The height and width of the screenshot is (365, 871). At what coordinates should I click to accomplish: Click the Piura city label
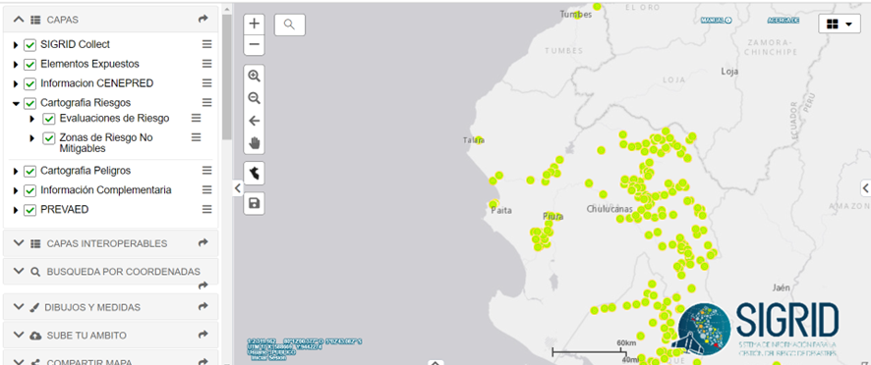point(553,216)
